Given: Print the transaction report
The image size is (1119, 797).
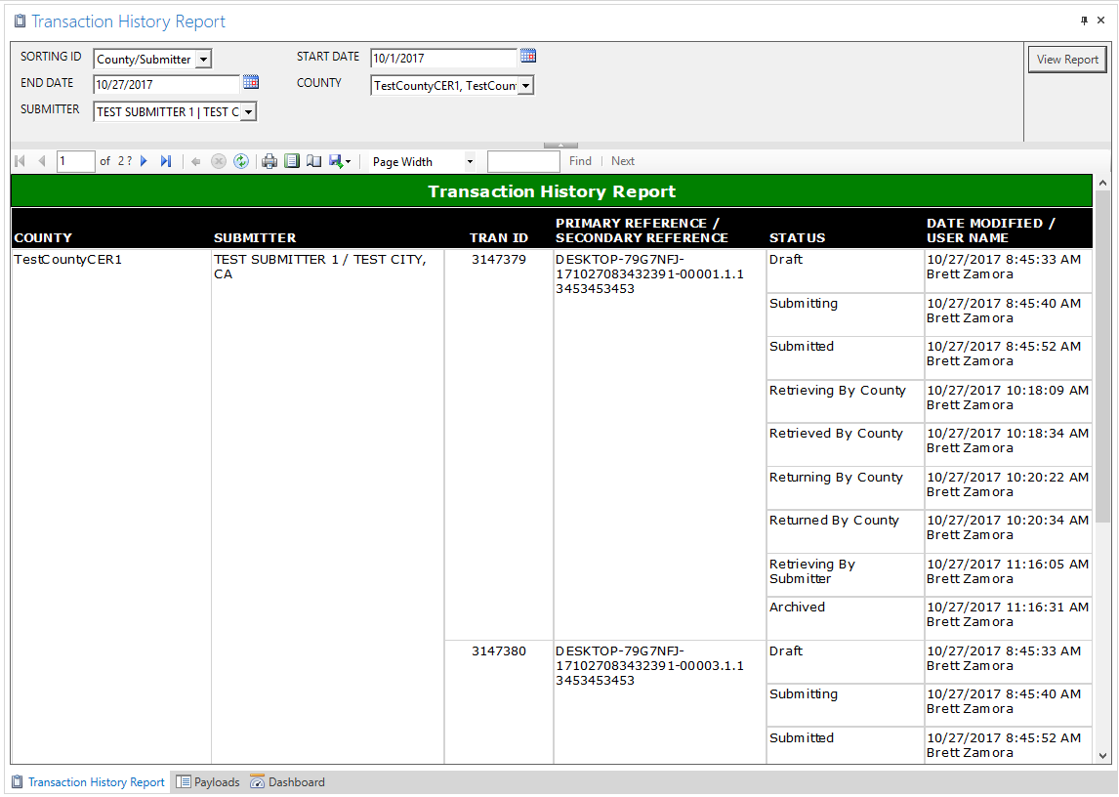Looking at the screenshot, I should point(269,161).
